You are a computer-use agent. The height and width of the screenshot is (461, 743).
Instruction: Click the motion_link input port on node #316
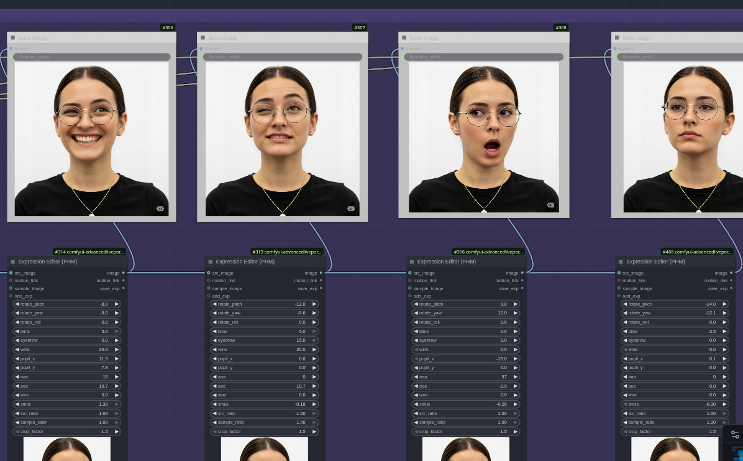pyautogui.click(x=410, y=281)
